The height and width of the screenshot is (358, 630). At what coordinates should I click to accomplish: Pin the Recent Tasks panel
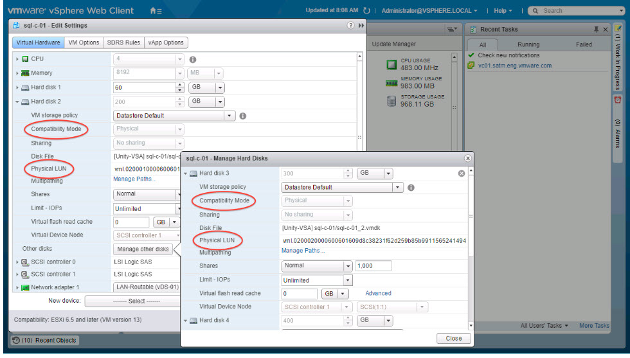(597, 30)
